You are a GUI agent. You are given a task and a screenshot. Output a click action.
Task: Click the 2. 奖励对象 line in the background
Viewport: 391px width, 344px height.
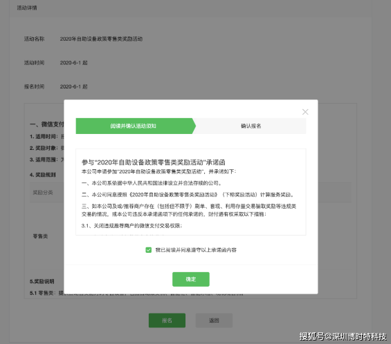pos(46,148)
